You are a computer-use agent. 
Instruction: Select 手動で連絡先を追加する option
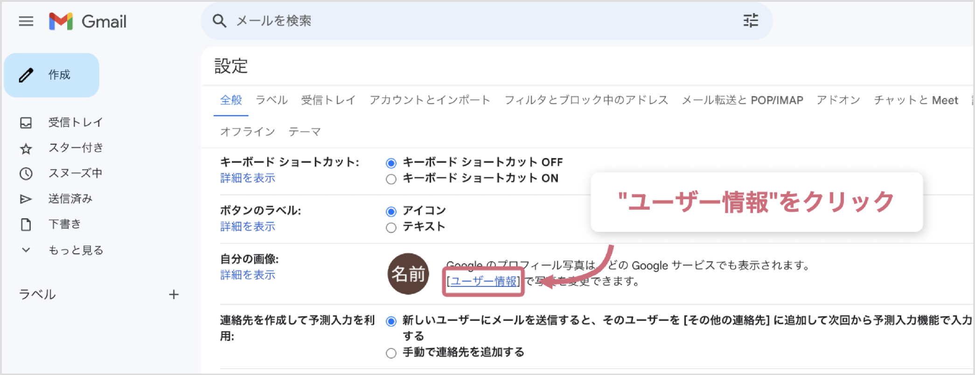click(x=391, y=353)
